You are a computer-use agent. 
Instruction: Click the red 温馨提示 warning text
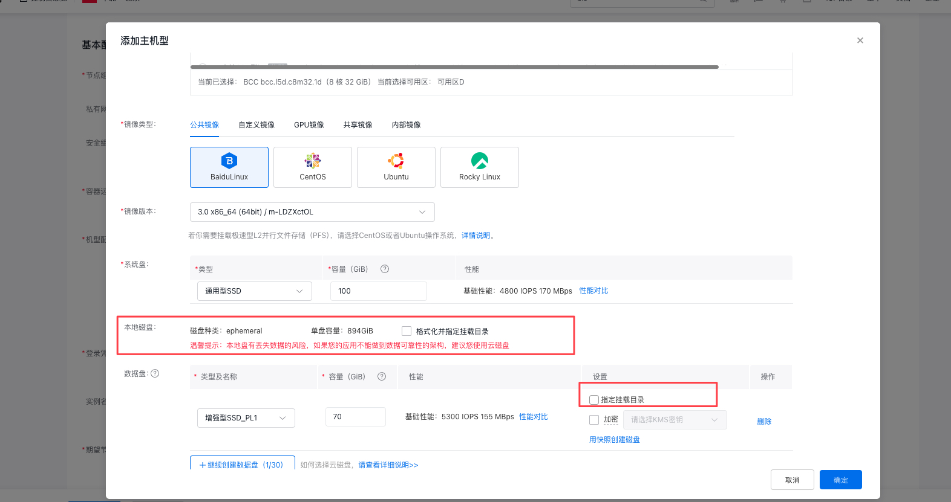[350, 346]
